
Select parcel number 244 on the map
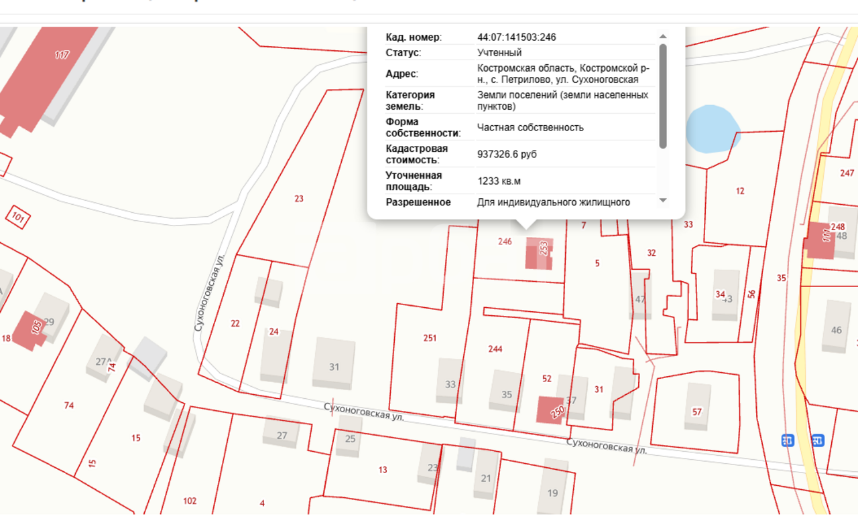pyautogui.click(x=495, y=349)
